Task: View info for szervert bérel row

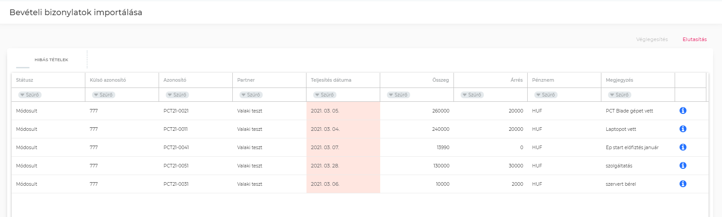Action: [683, 184]
